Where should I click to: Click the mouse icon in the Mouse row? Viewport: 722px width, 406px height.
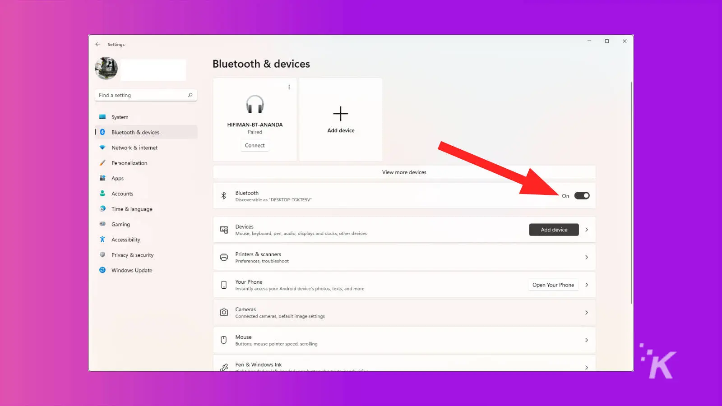point(224,340)
